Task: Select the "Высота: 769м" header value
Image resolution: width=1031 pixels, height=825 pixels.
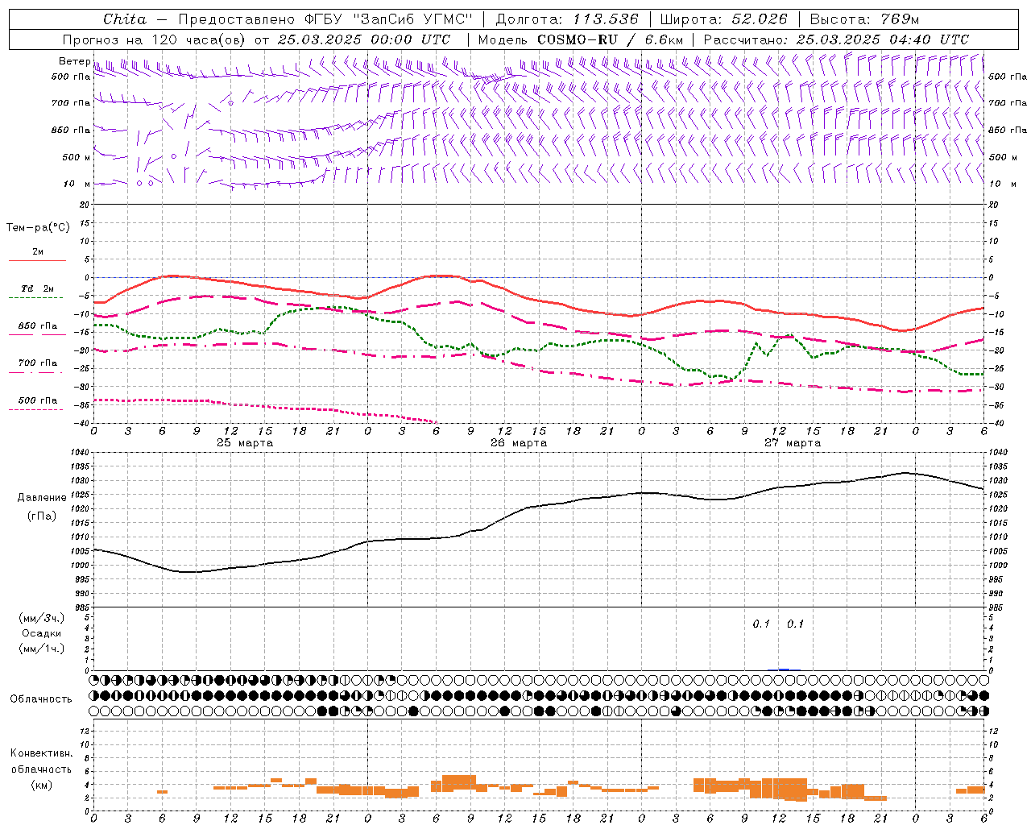Action: 864,19
